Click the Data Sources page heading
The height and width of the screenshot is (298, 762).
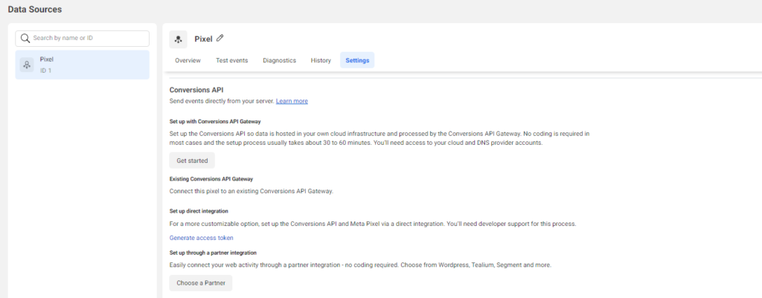[34, 9]
